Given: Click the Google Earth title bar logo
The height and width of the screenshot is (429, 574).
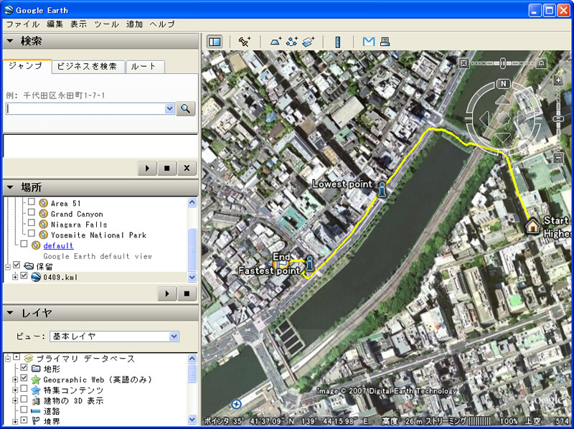Looking at the screenshot, I should [9, 10].
